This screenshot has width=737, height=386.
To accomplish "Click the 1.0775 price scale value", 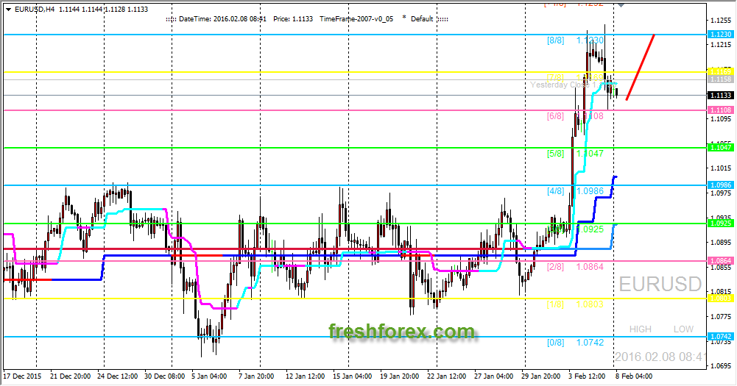I will pyautogui.click(x=722, y=316).
